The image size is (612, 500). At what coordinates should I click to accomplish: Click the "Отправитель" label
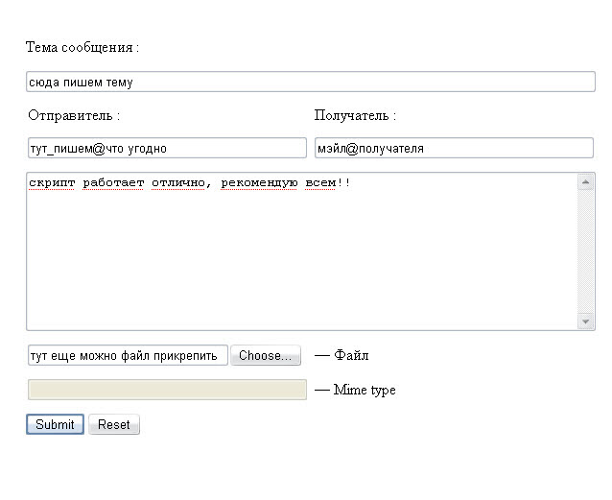click(74, 116)
